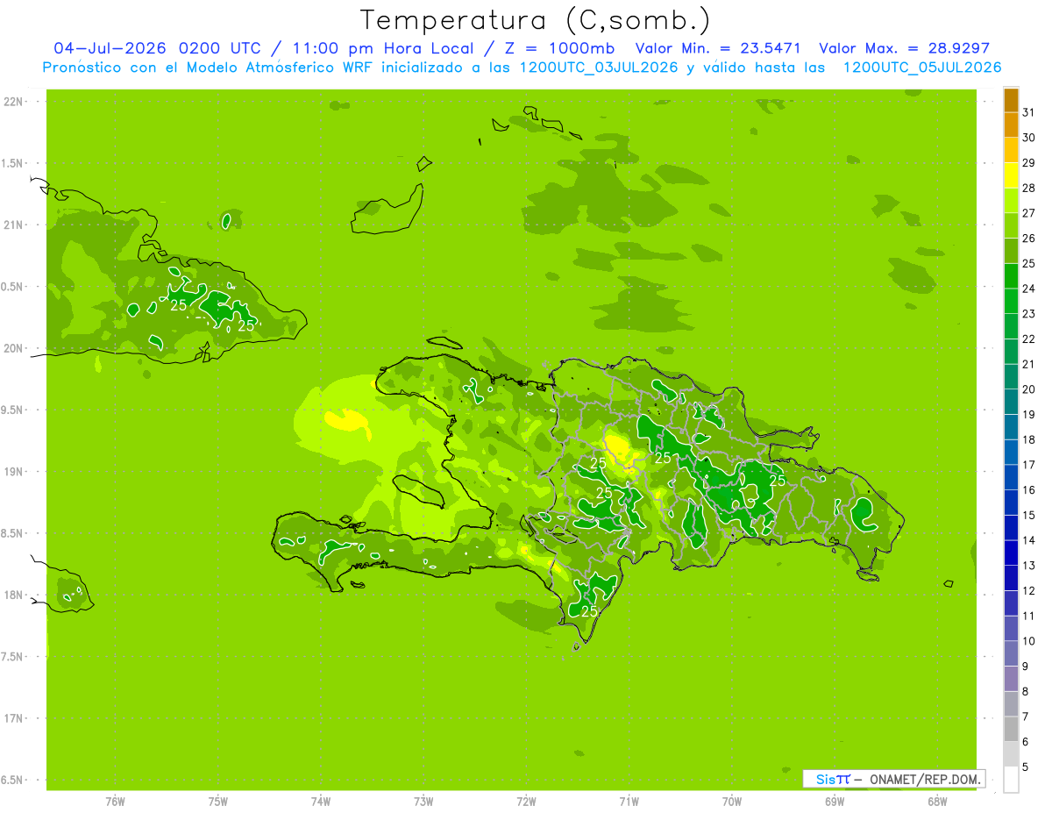Click latitude axis label "19N"
The width and height of the screenshot is (1052, 813).
[14, 472]
